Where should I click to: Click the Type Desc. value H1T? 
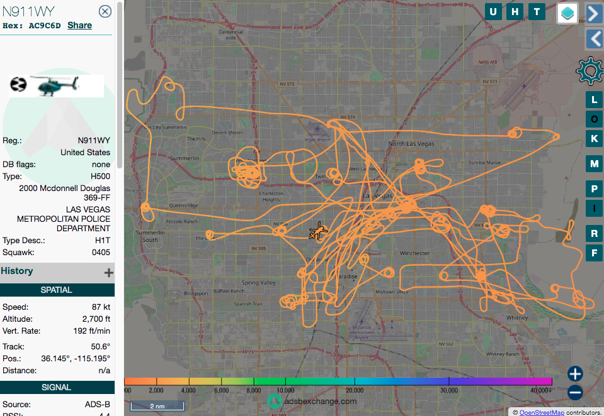point(103,240)
